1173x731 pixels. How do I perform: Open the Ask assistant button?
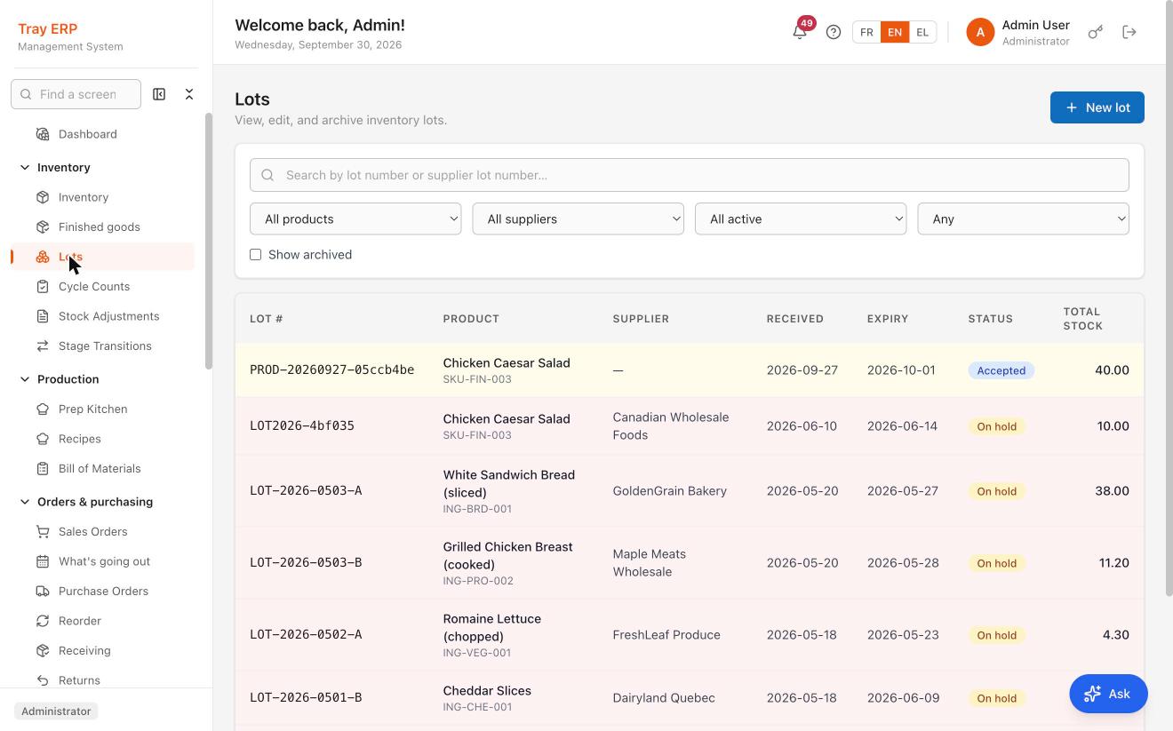(x=1108, y=694)
